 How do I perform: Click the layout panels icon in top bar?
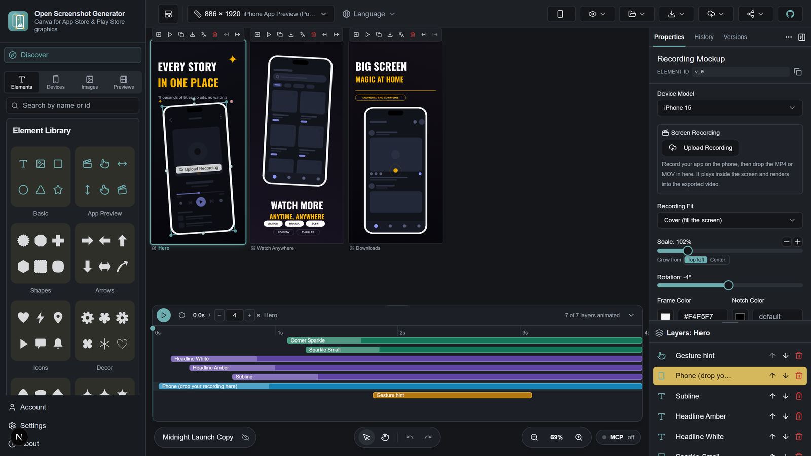[x=168, y=14]
